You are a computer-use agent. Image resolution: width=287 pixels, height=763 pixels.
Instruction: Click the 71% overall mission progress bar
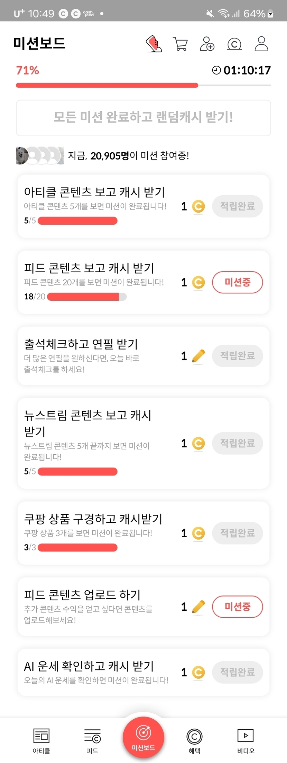(x=143, y=85)
